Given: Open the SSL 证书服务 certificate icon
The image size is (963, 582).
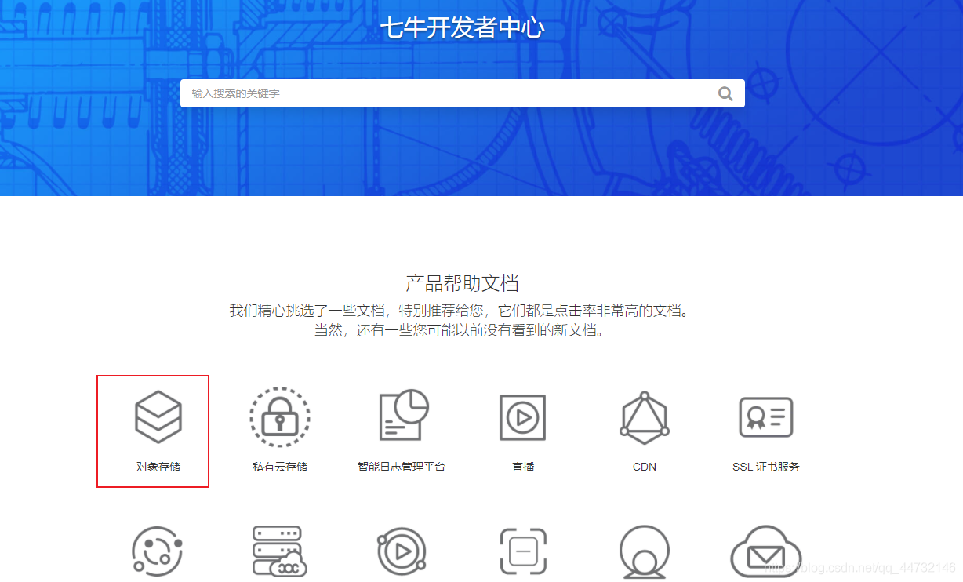Looking at the screenshot, I should 766,416.
